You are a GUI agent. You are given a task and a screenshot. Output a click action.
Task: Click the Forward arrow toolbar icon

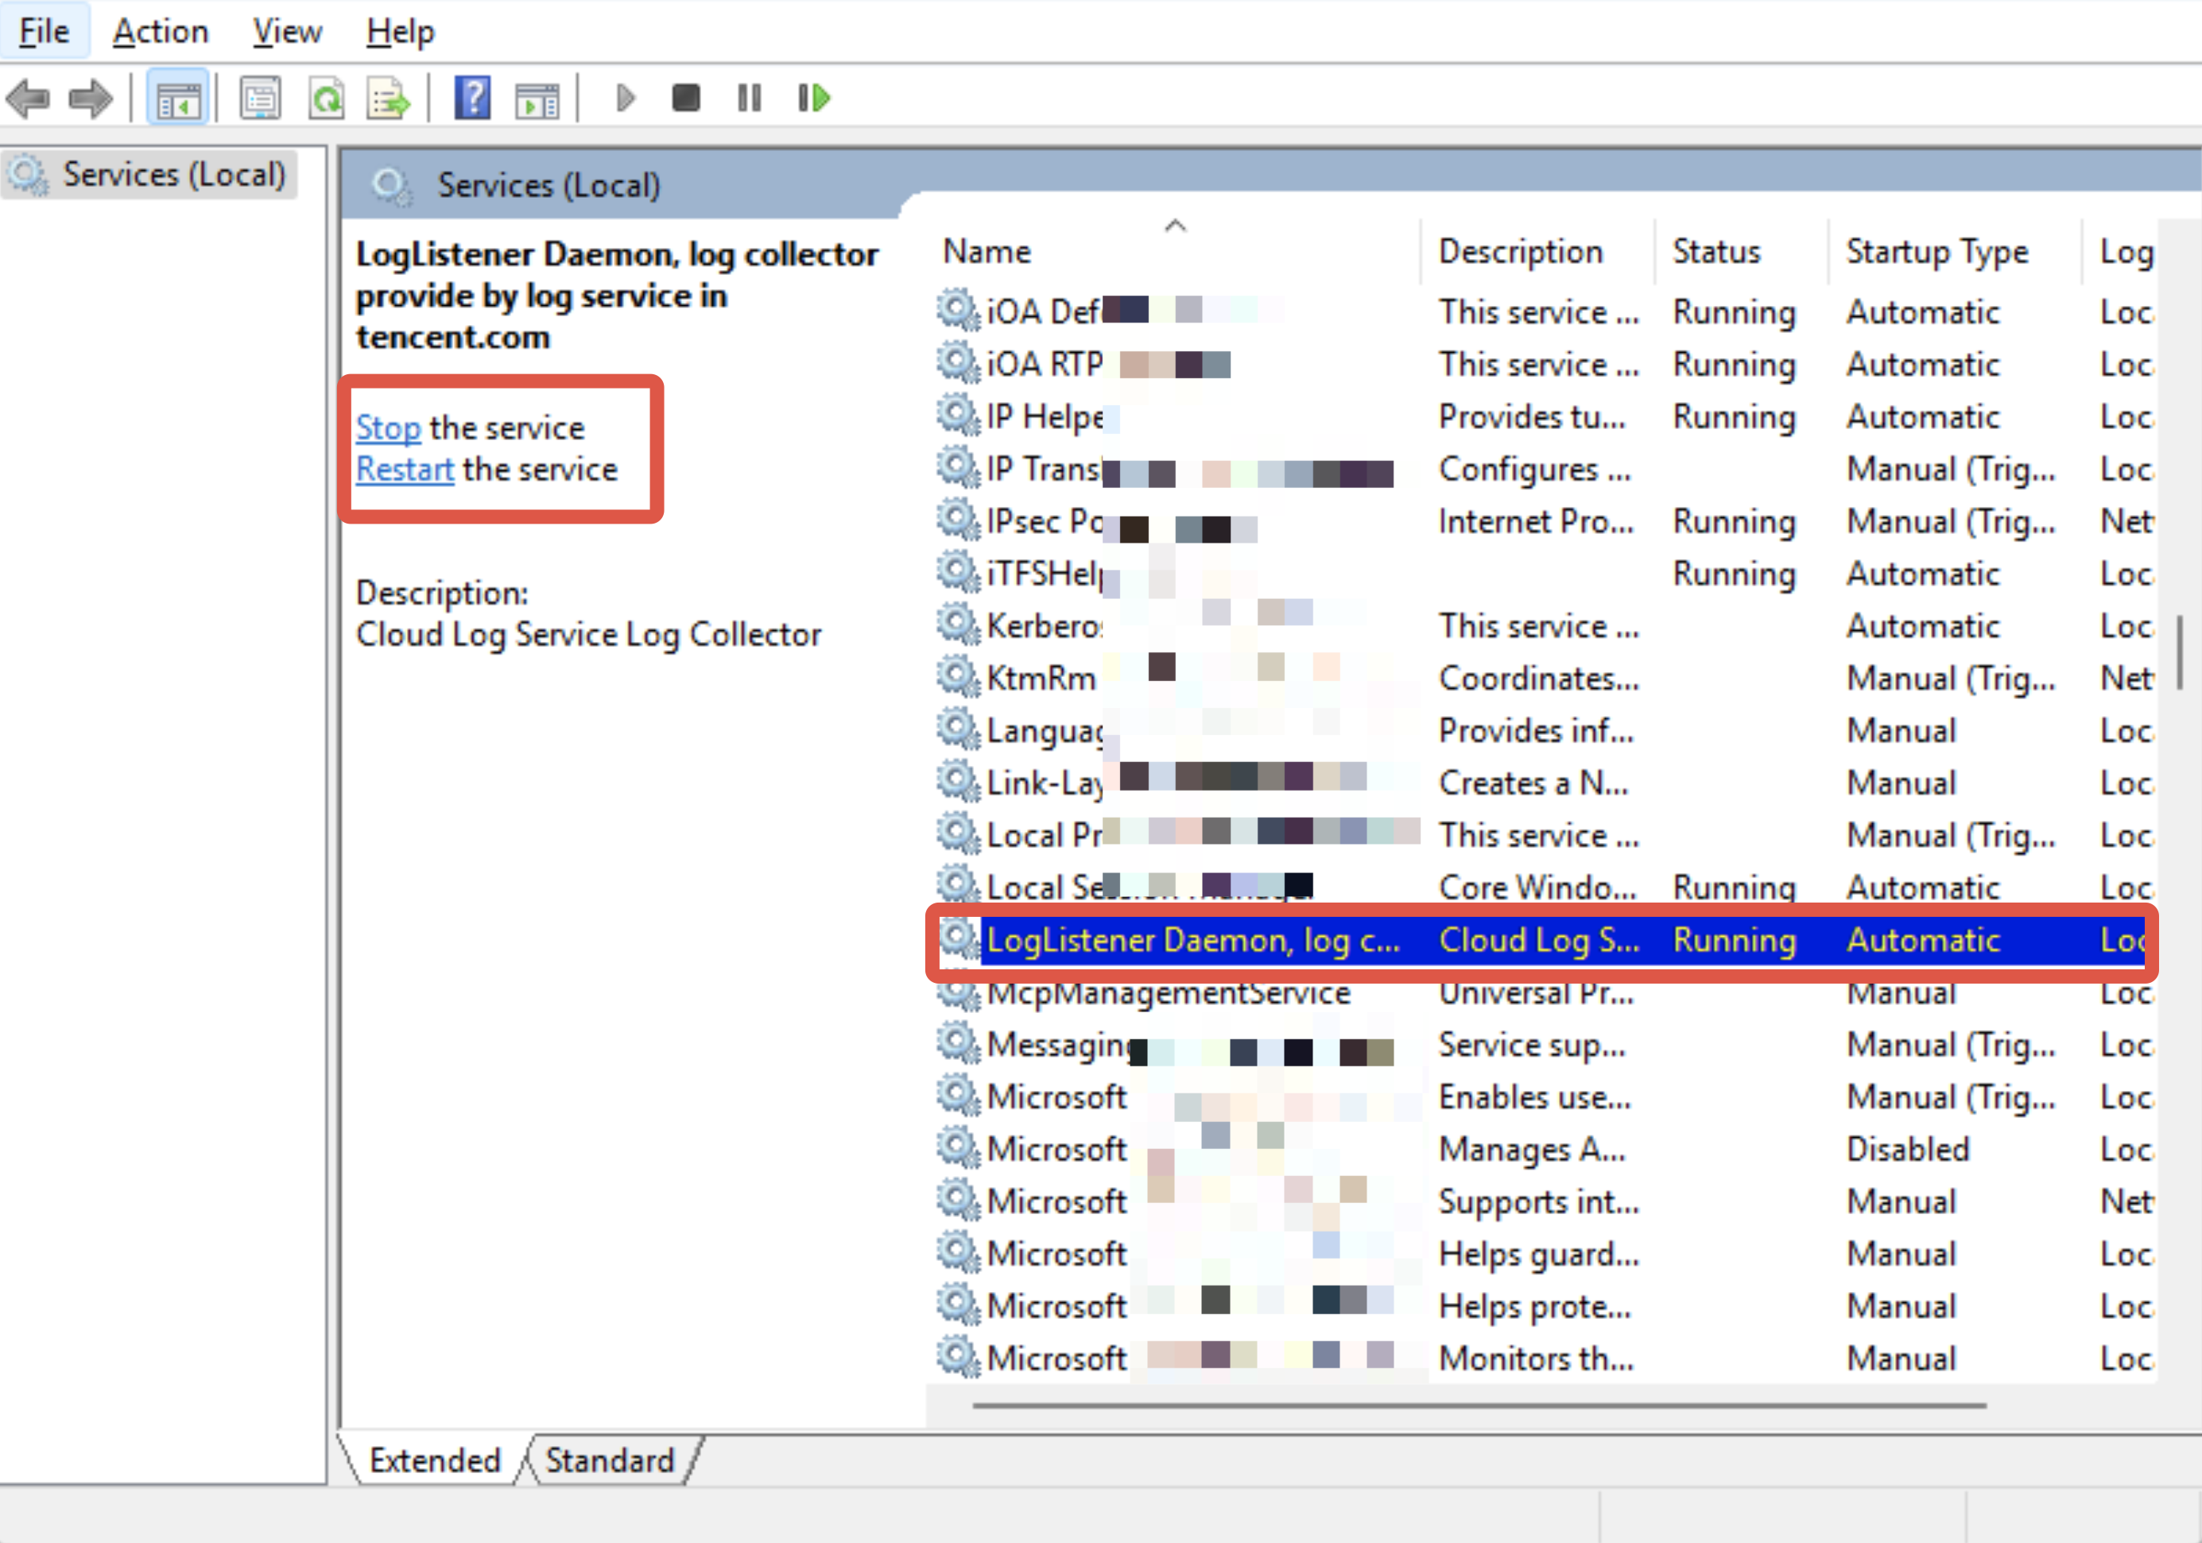coord(91,98)
